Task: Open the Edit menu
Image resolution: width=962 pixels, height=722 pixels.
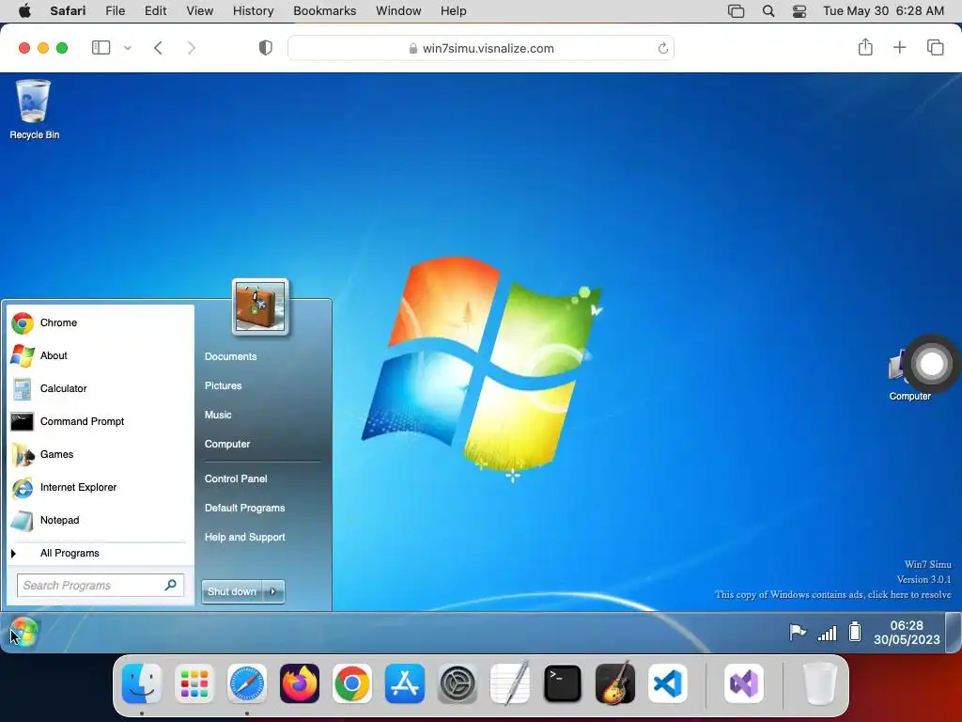Action: [x=155, y=11]
